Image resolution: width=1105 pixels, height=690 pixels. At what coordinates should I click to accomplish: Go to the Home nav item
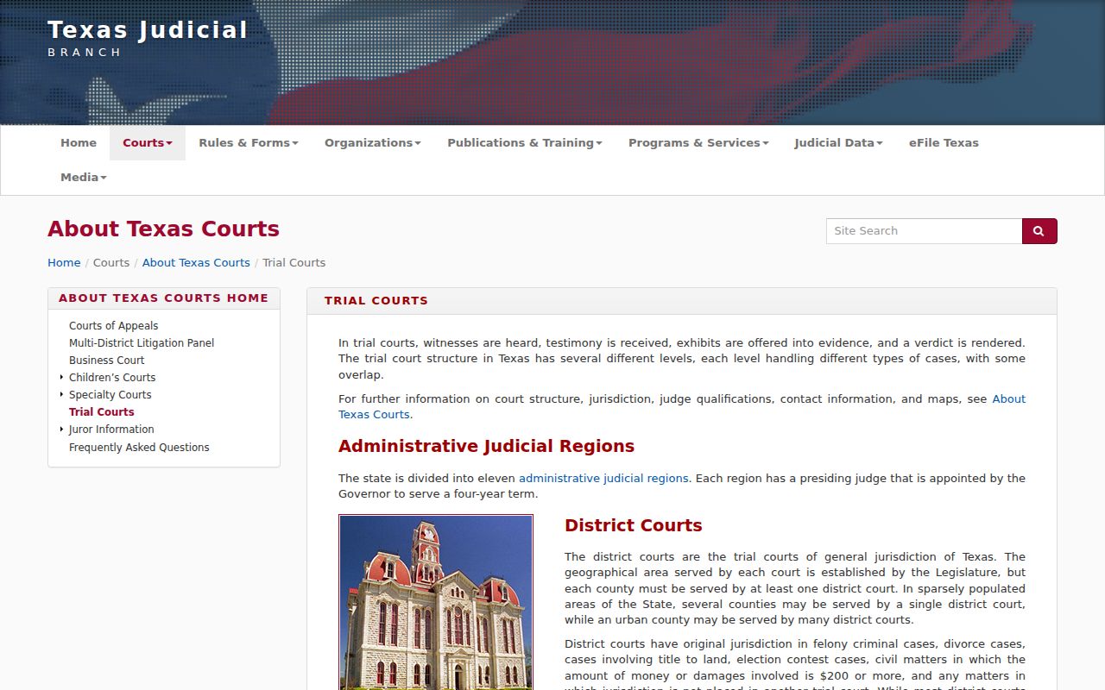point(79,143)
